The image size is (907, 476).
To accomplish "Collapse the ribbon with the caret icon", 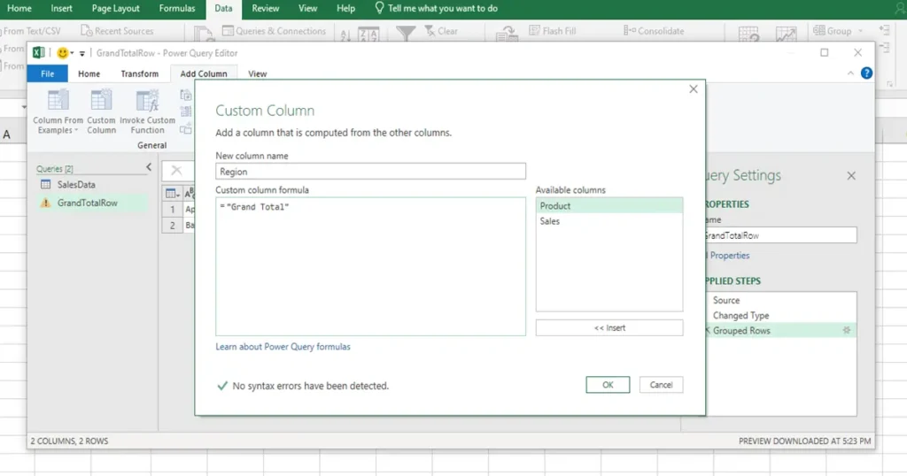I will (x=850, y=73).
